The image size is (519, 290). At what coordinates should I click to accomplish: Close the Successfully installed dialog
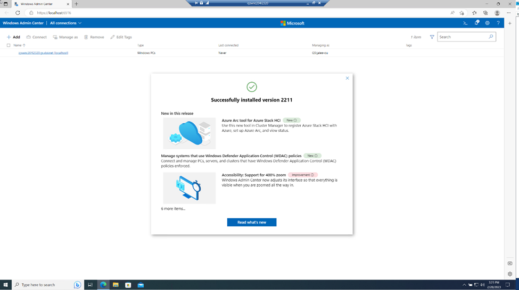coord(347,78)
